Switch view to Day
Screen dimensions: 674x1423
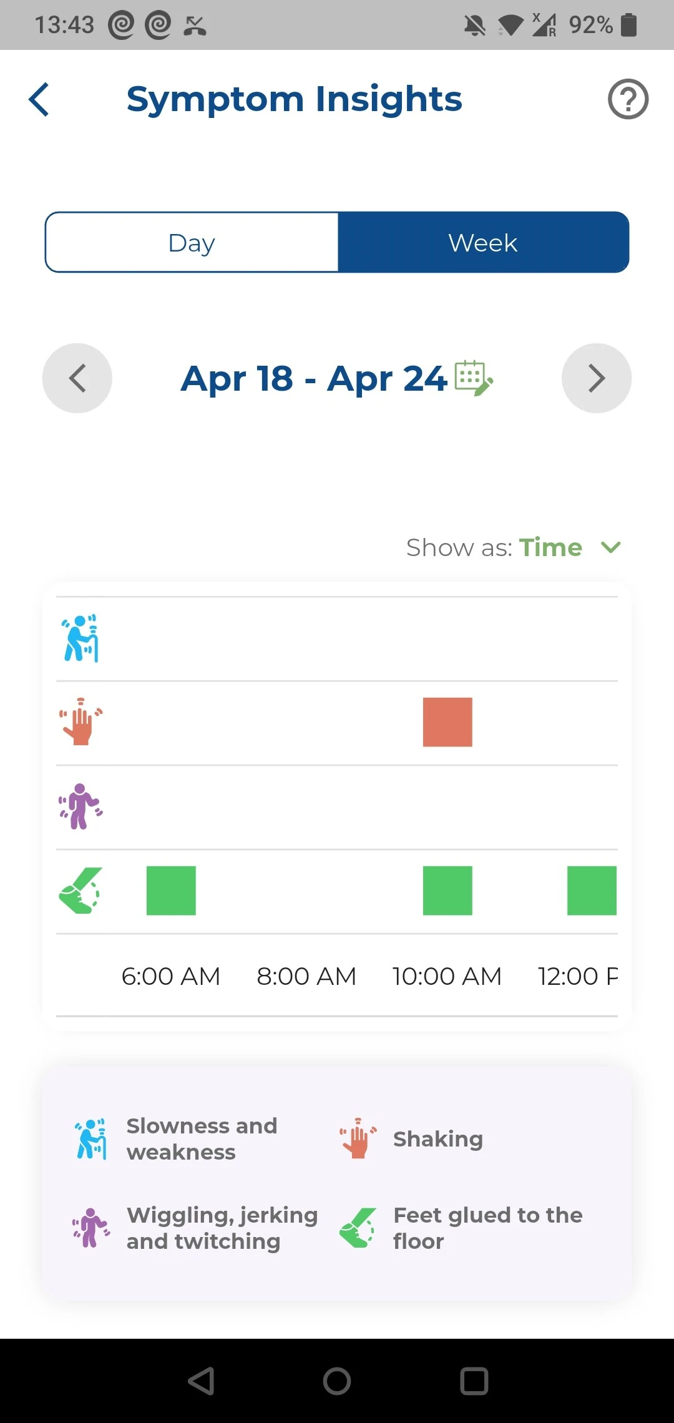coord(192,243)
